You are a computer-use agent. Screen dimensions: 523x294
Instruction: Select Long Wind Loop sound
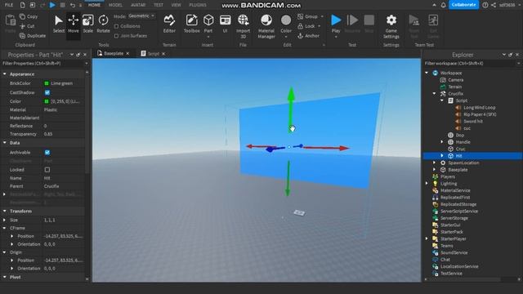point(480,107)
